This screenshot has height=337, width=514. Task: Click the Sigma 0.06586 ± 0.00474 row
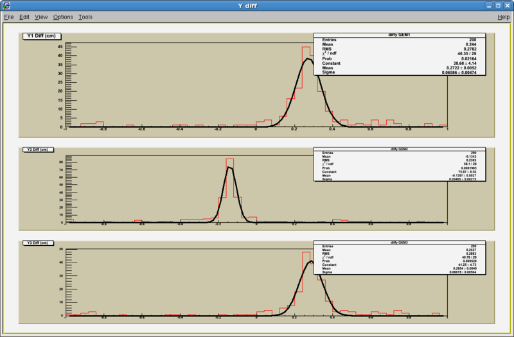pyautogui.click(x=399, y=73)
